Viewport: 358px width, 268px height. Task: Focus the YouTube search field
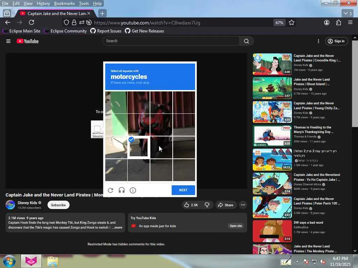coord(171,41)
